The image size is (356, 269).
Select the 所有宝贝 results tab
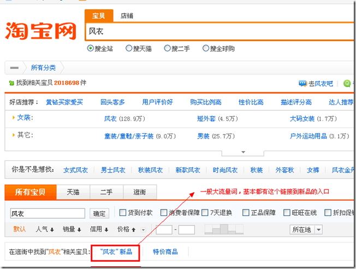[31, 192]
